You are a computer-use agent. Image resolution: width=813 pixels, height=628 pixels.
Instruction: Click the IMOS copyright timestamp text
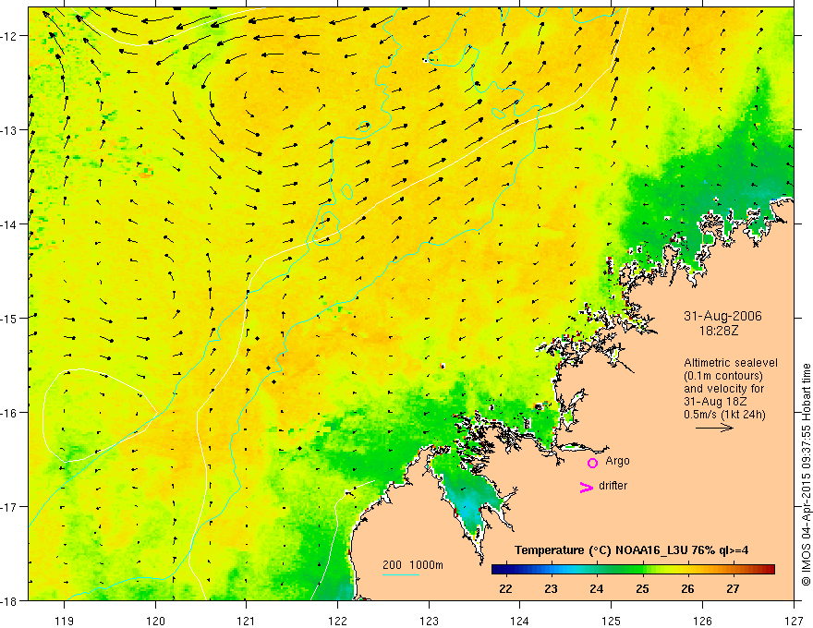[x=806, y=475]
